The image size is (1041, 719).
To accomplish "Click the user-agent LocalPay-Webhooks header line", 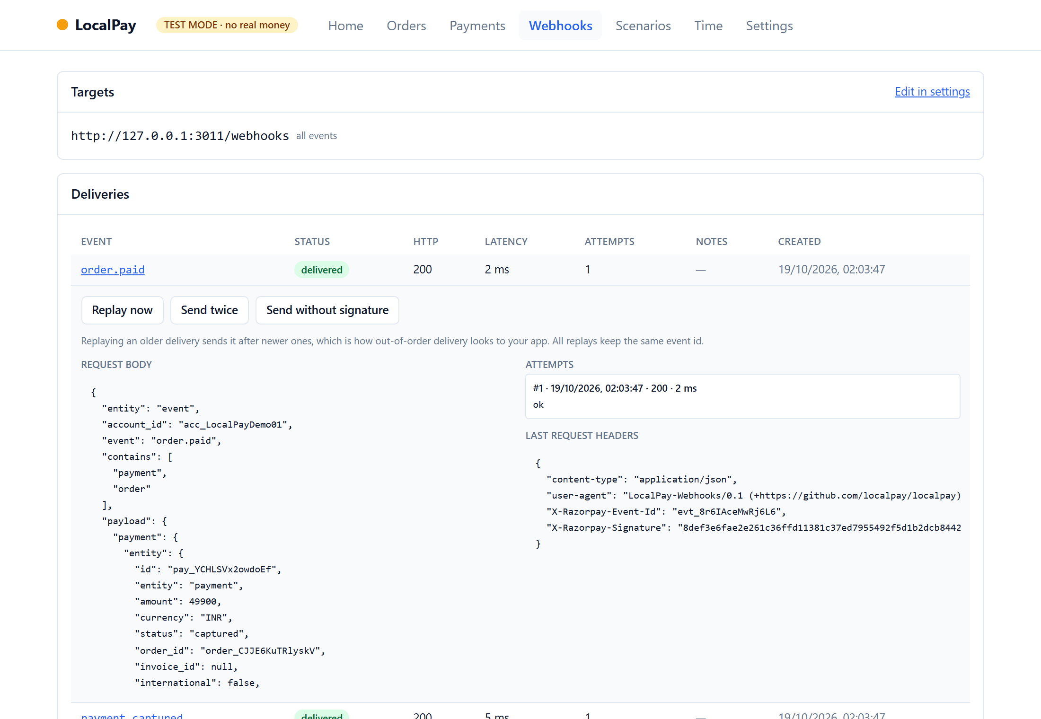I will pos(753,496).
